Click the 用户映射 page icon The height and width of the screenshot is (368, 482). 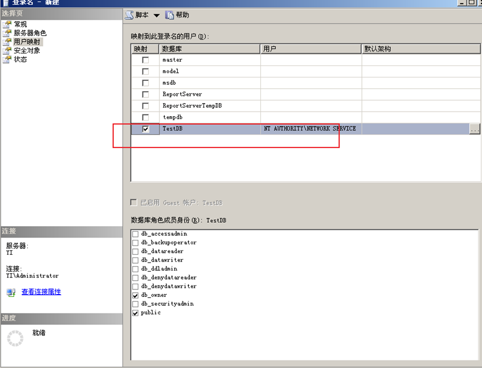(7, 42)
